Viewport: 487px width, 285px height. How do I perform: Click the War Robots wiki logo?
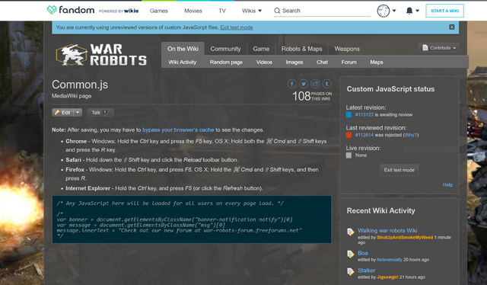click(101, 54)
